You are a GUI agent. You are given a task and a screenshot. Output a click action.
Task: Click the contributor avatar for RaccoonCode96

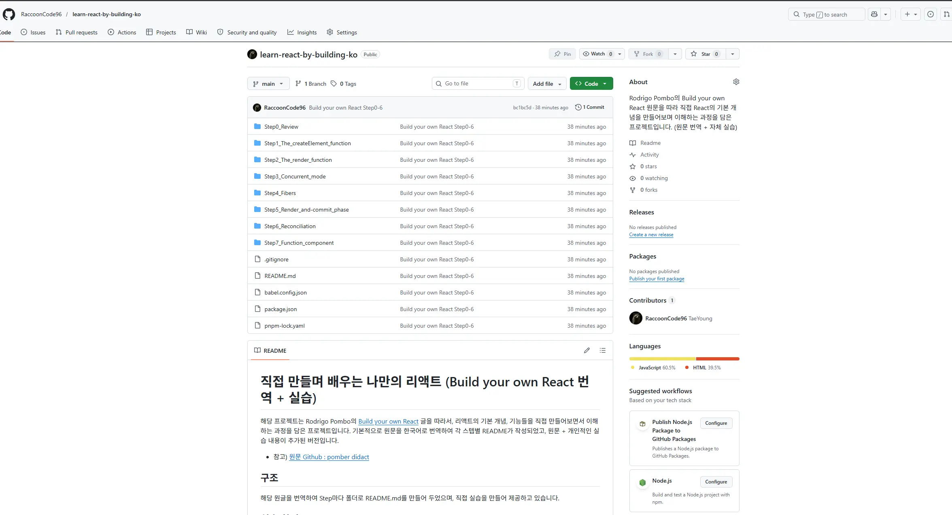(636, 318)
